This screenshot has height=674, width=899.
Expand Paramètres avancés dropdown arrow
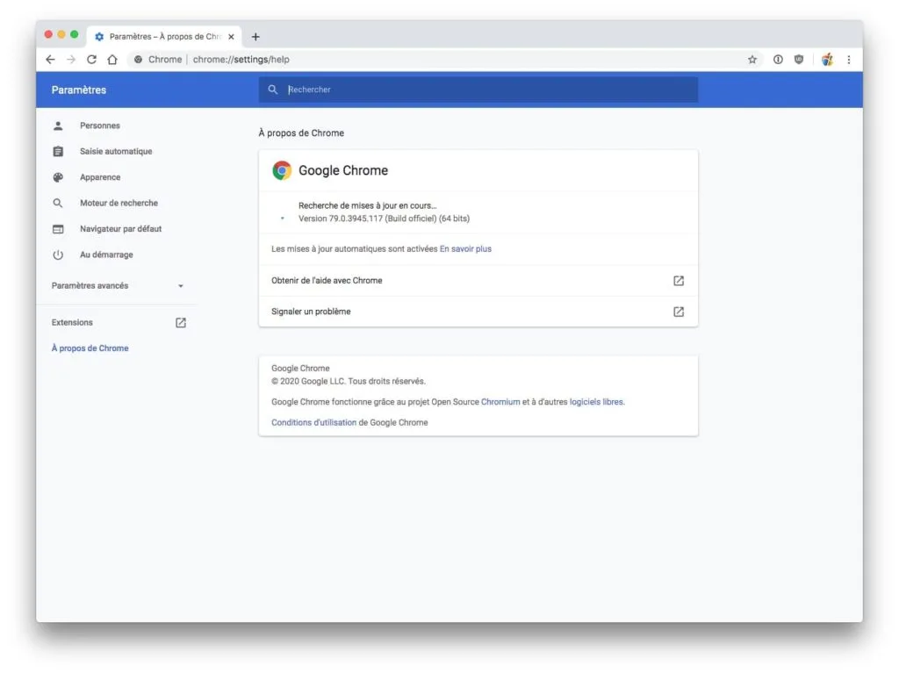coord(181,286)
